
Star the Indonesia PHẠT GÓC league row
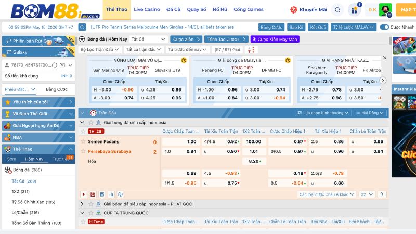click(x=91, y=204)
